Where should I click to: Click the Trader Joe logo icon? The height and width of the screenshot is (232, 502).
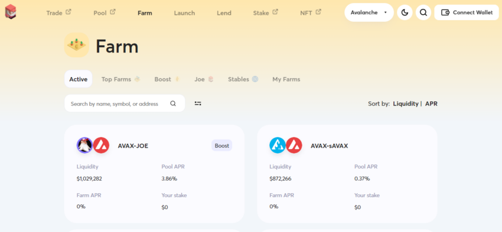coord(10,12)
